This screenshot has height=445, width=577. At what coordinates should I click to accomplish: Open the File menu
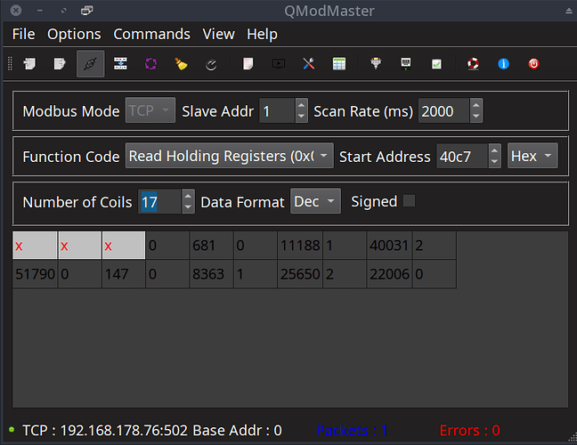click(23, 34)
